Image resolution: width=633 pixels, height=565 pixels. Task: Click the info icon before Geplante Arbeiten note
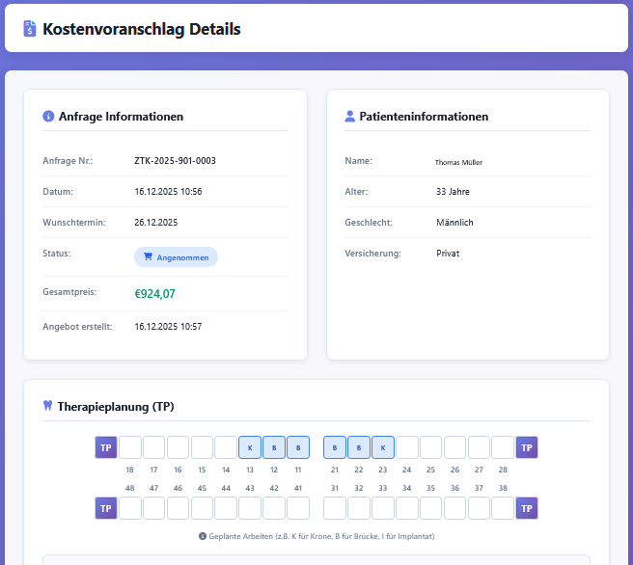tap(203, 535)
